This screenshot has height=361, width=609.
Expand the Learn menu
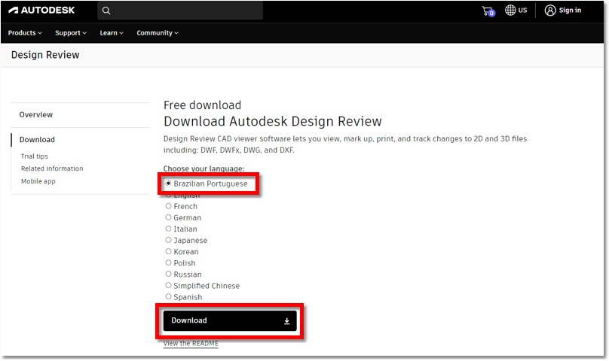tap(112, 33)
